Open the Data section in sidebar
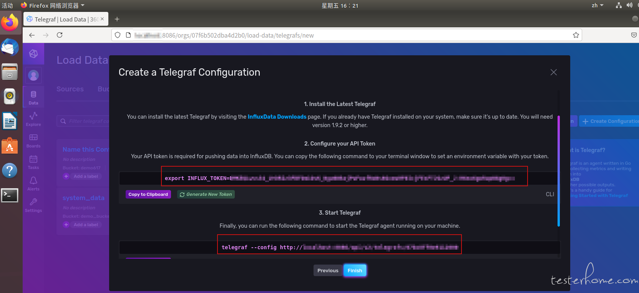This screenshot has width=639, height=293. pyautogui.click(x=33, y=98)
